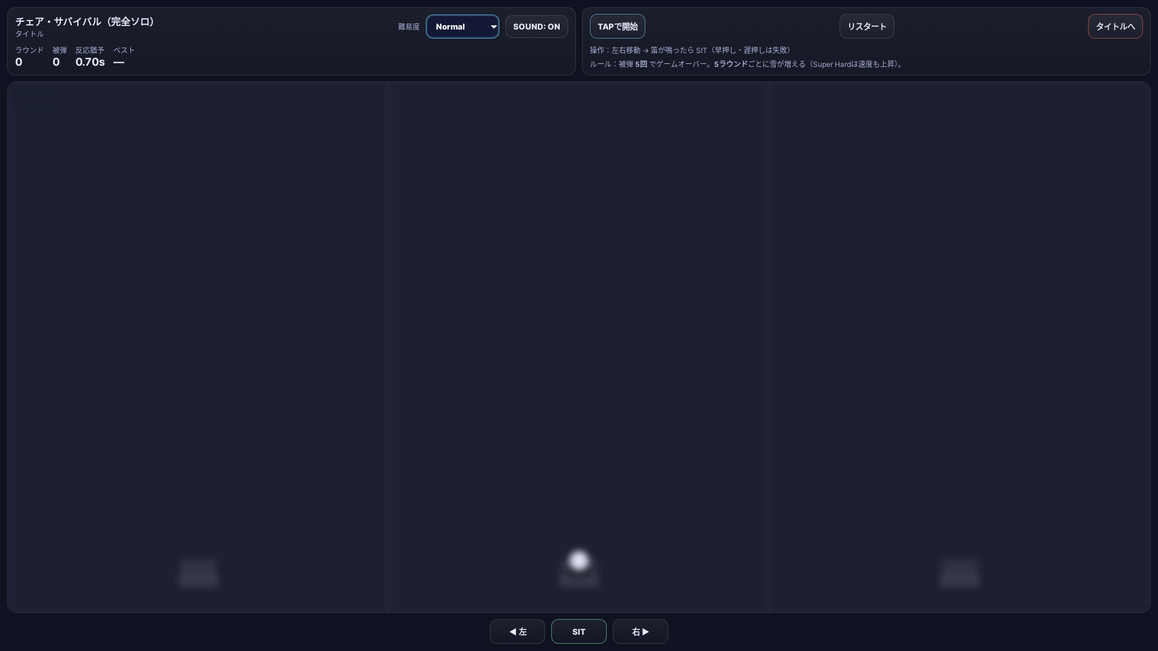The width and height of the screenshot is (1158, 651).
Task: Click the ルール rules description line
Action: 746,64
